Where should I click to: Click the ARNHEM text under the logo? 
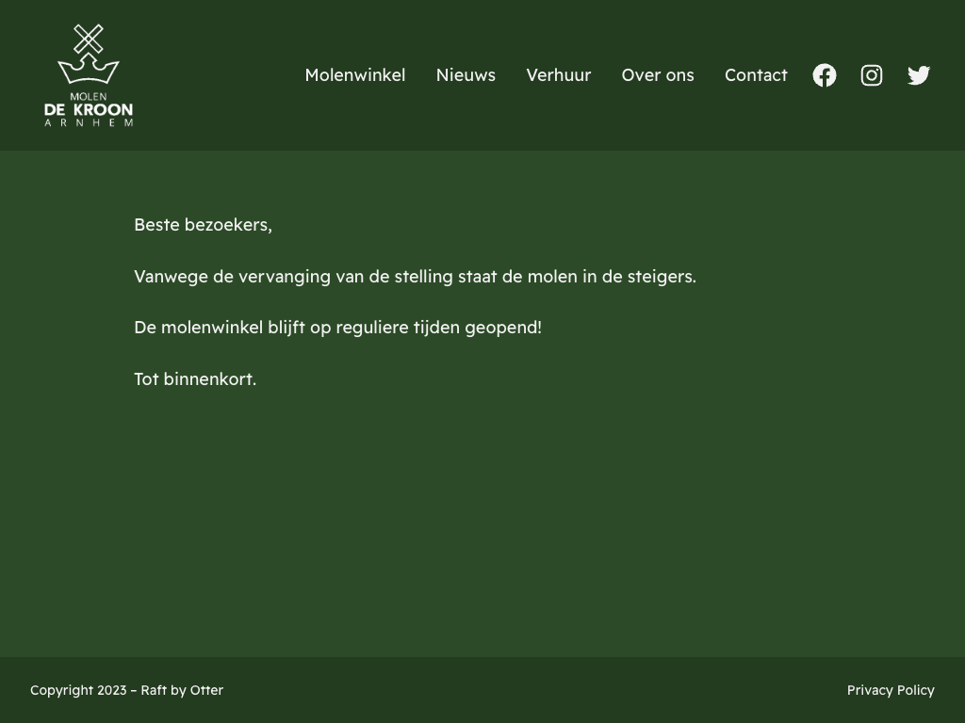pyautogui.click(x=89, y=122)
